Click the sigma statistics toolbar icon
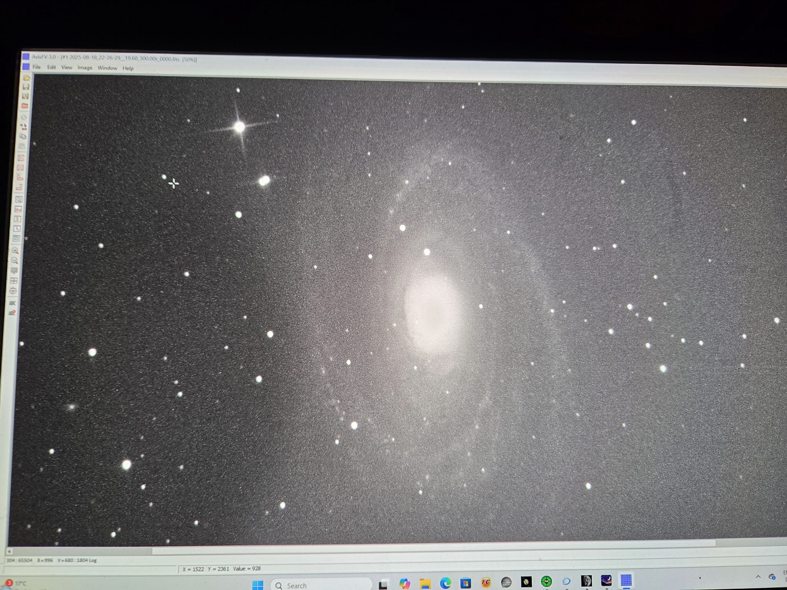This screenshot has width=787, height=590. pyautogui.click(x=17, y=219)
